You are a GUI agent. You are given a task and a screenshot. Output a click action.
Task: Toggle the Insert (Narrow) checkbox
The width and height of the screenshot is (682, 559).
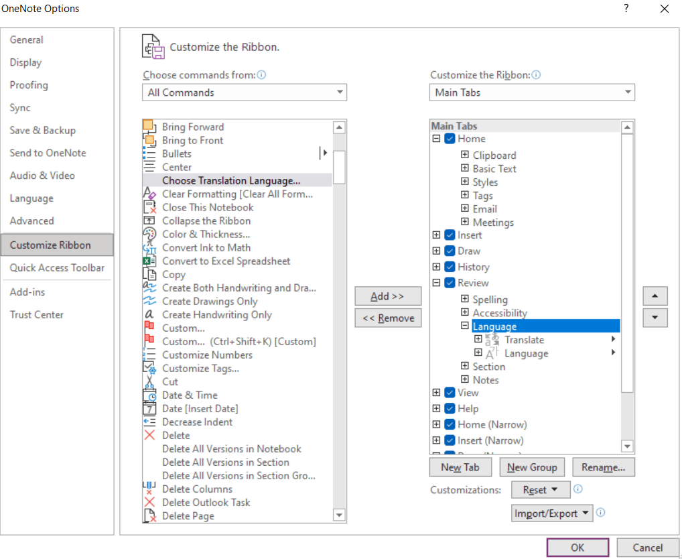(x=450, y=440)
